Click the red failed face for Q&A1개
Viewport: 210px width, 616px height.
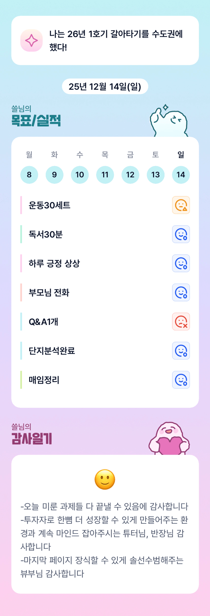pyautogui.click(x=181, y=321)
